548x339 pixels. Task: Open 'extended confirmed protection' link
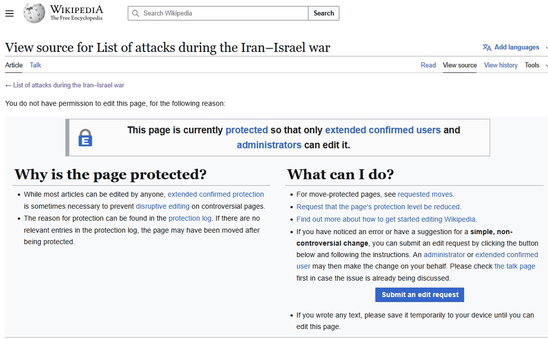click(x=216, y=194)
